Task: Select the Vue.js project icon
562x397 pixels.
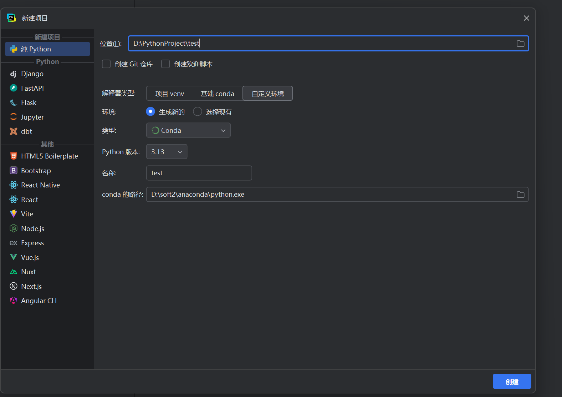Action: pos(14,257)
